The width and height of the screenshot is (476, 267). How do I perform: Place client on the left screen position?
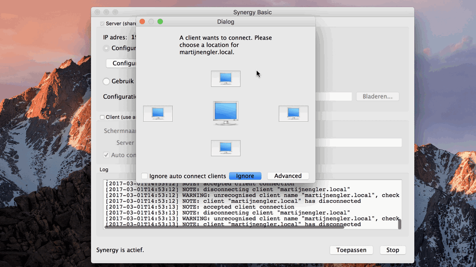(x=158, y=114)
